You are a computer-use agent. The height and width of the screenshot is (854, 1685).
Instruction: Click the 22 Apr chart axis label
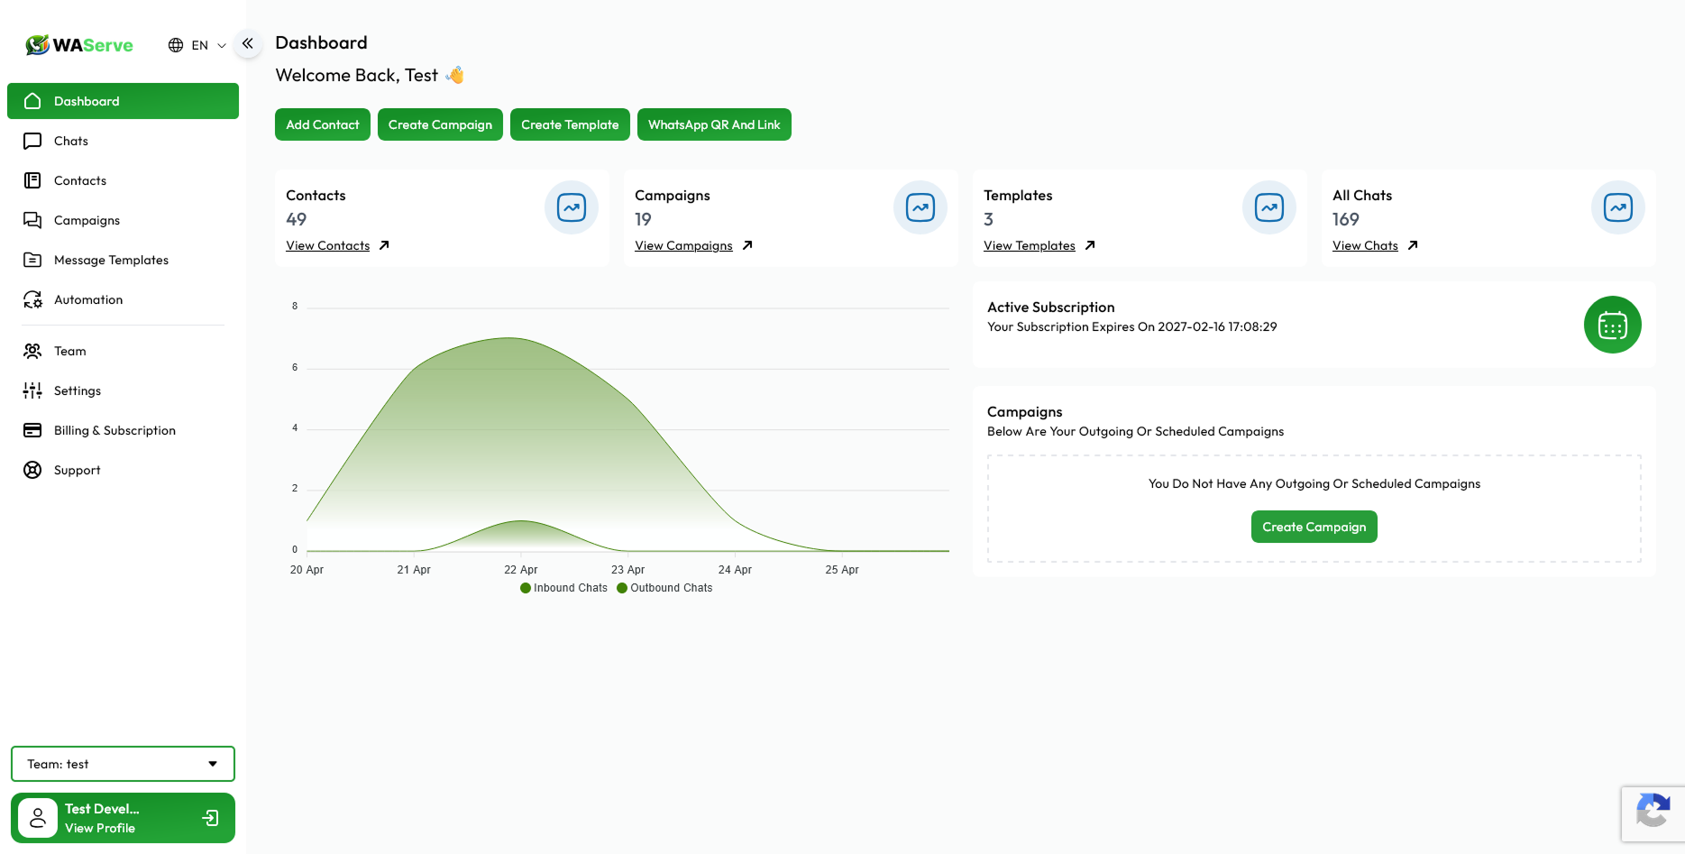coord(521,570)
